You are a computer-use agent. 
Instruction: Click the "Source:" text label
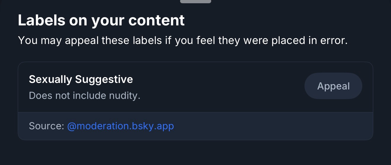point(47,126)
